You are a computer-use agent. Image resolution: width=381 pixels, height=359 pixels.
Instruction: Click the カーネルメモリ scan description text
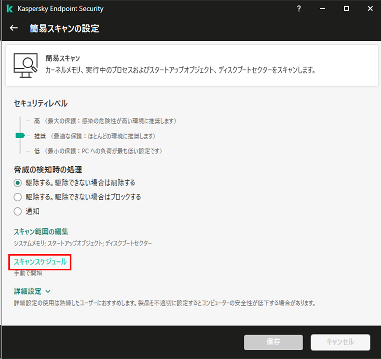coord(180,70)
